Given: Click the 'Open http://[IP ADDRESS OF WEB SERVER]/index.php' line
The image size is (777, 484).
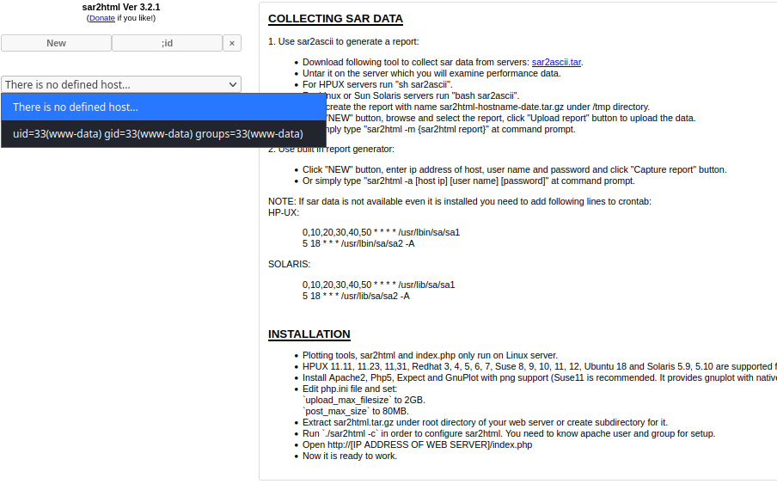Looking at the screenshot, I should click(x=417, y=444).
